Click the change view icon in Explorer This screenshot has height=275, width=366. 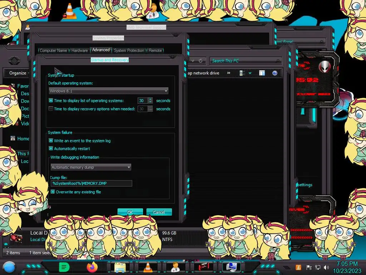(242, 73)
